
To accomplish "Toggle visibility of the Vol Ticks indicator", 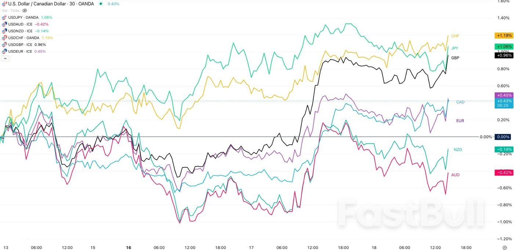I will click(25, 11).
